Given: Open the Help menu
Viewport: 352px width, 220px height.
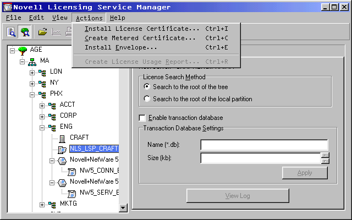Looking at the screenshot, I should point(117,18).
